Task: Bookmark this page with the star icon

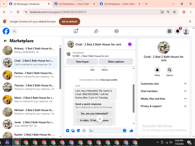Action: pyautogui.click(x=174, y=12)
